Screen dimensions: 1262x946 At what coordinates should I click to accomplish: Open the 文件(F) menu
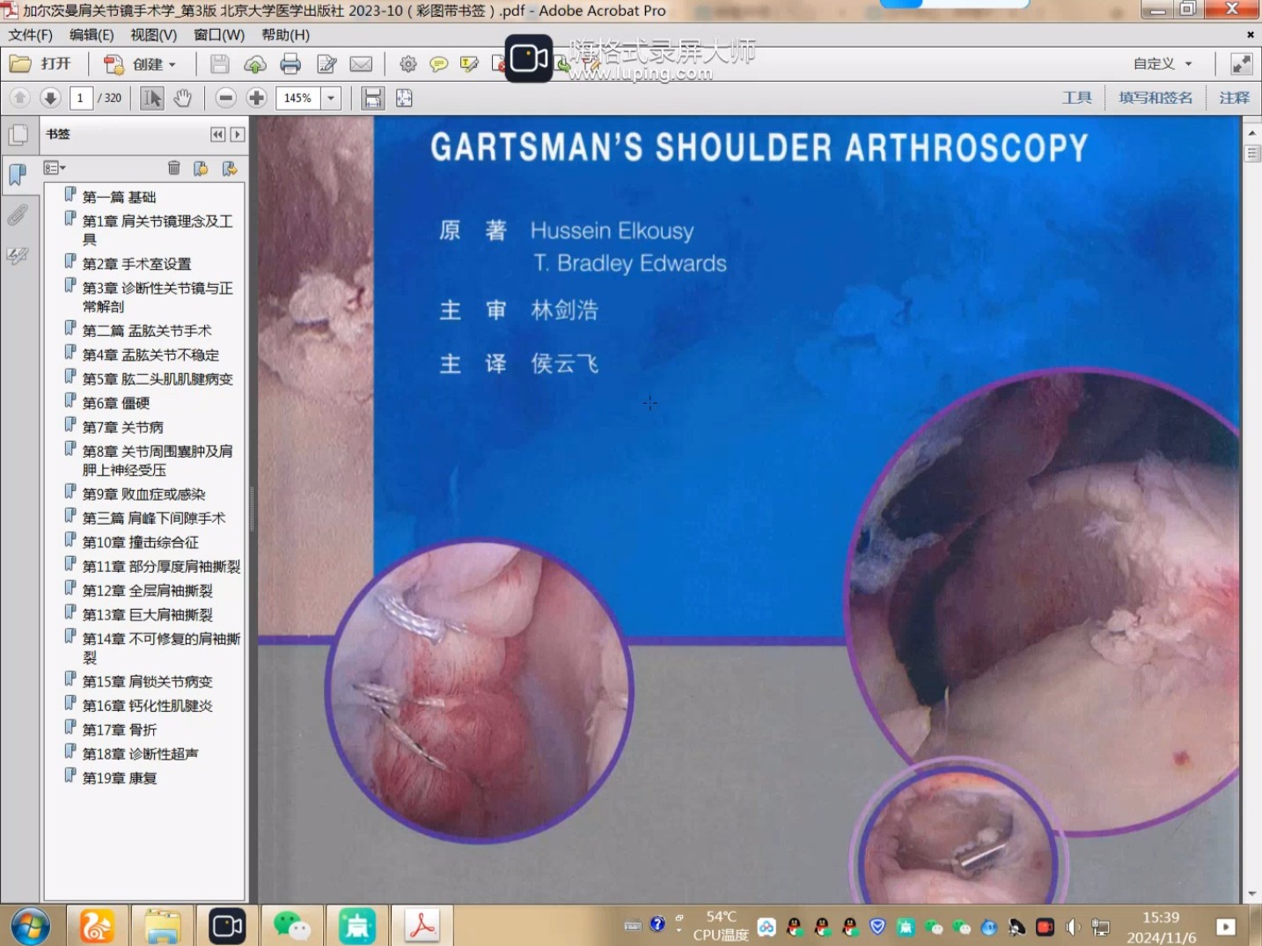pos(31,35)
